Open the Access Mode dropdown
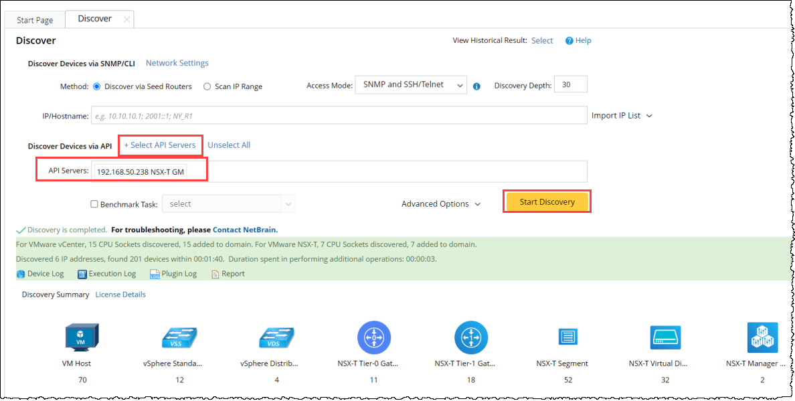Screen dimensions: 795x401 [x=410, y=85]
